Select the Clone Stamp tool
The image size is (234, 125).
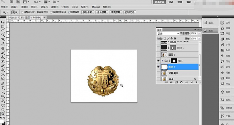3,57
